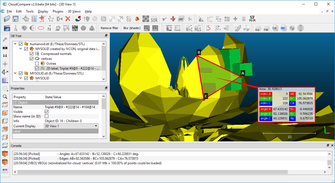Check the Octree checkbox in DB Tree

[x=37, y=64]
